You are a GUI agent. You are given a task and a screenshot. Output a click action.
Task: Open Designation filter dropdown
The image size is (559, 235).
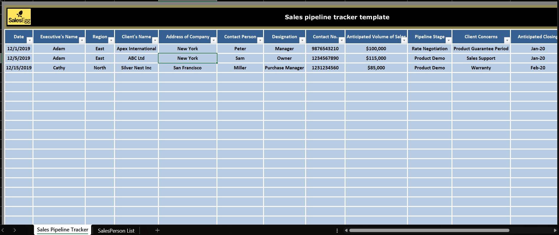(302, 40)
